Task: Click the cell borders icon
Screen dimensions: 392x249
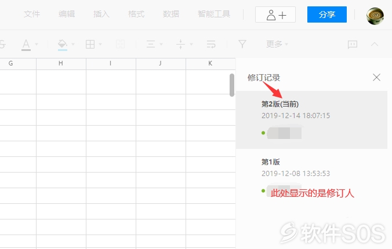Action: tap(90, 45)
